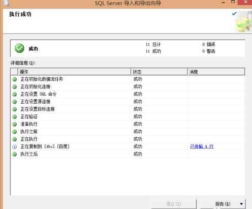
Task: Select row 正在验证
Action: 128,116
